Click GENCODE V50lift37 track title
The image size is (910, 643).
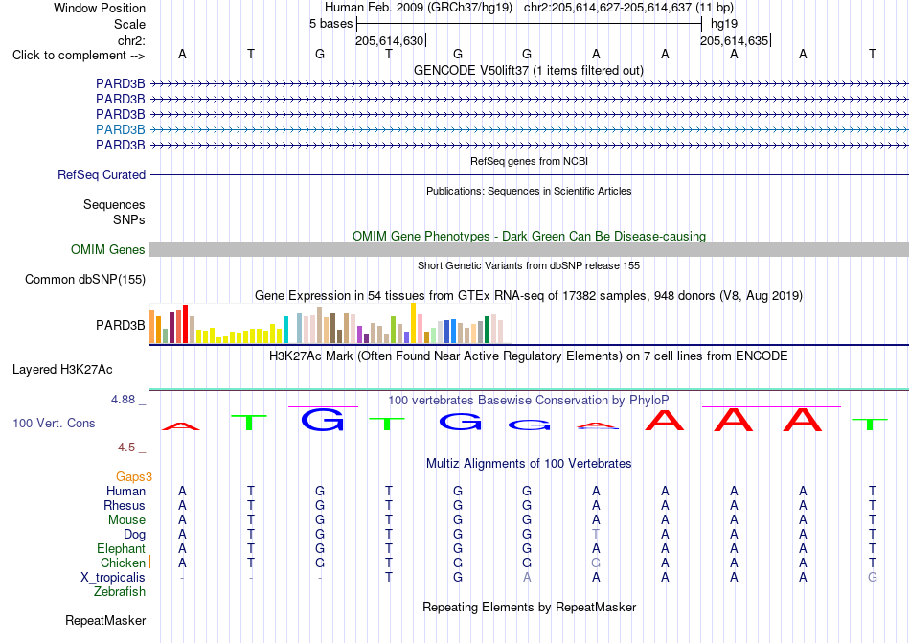point(529,70)
